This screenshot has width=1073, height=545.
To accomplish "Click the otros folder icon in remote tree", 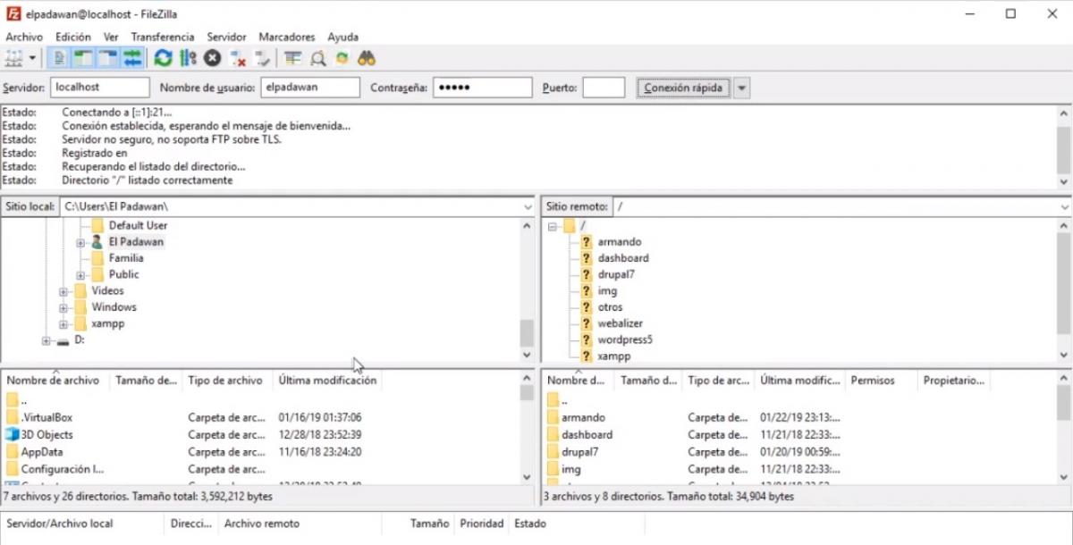I will pos(587,307).
